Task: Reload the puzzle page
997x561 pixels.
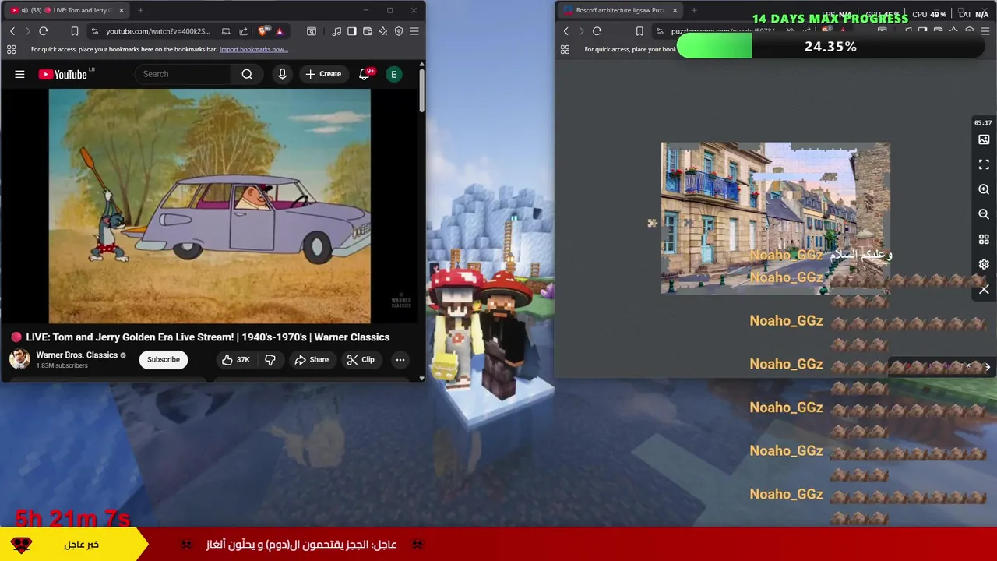Action: pos(597,31)
